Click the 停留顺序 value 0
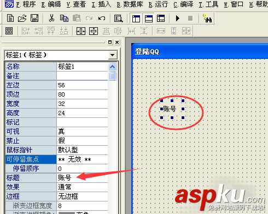Viewport: 268px width, 214px height. pos(82,169)
